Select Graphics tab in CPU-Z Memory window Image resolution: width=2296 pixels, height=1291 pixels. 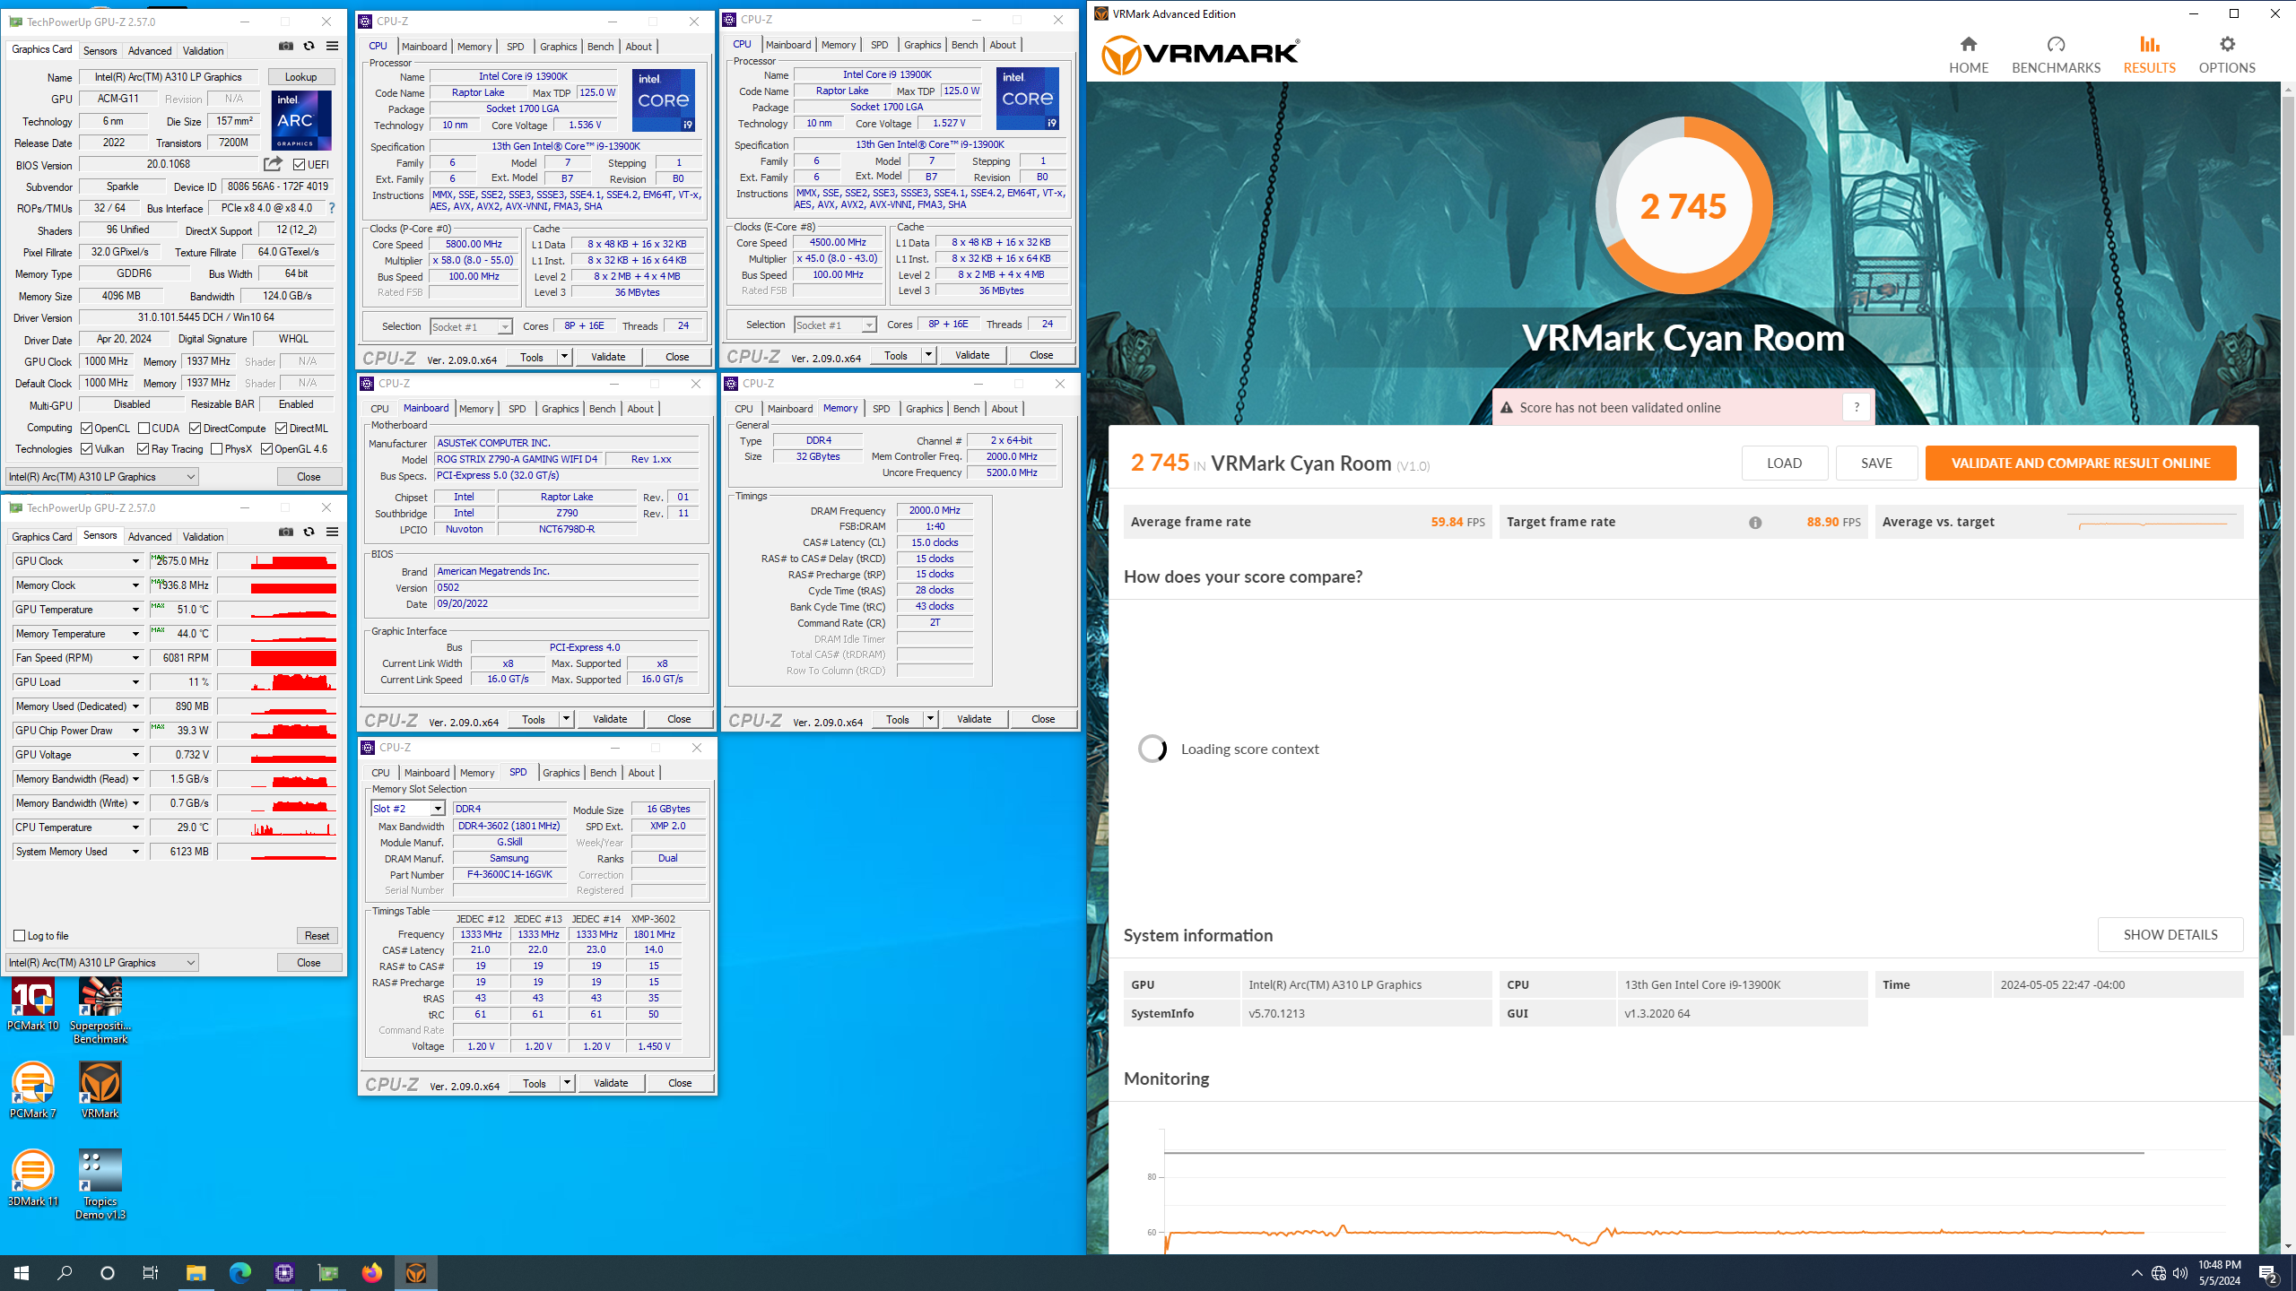(924, 409)
